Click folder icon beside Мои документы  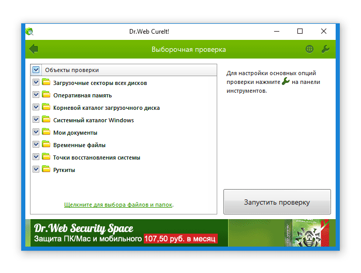click(46, 132)
